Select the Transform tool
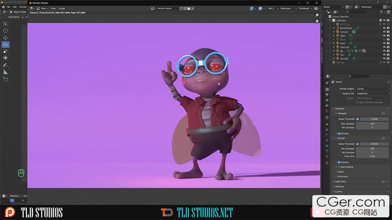This screenshot has width=392, height=220. click(5, 58)
